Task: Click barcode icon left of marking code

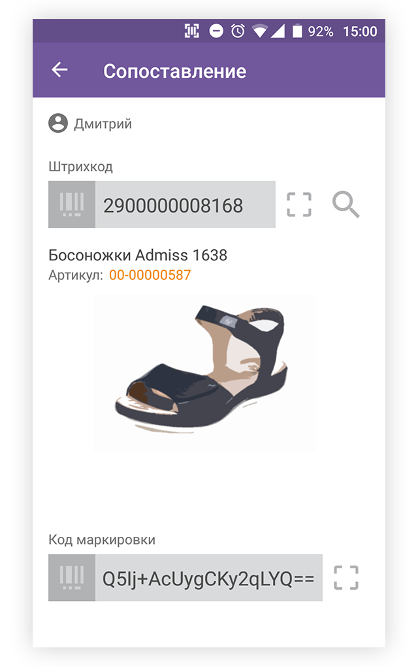Action: pos(72,577)
